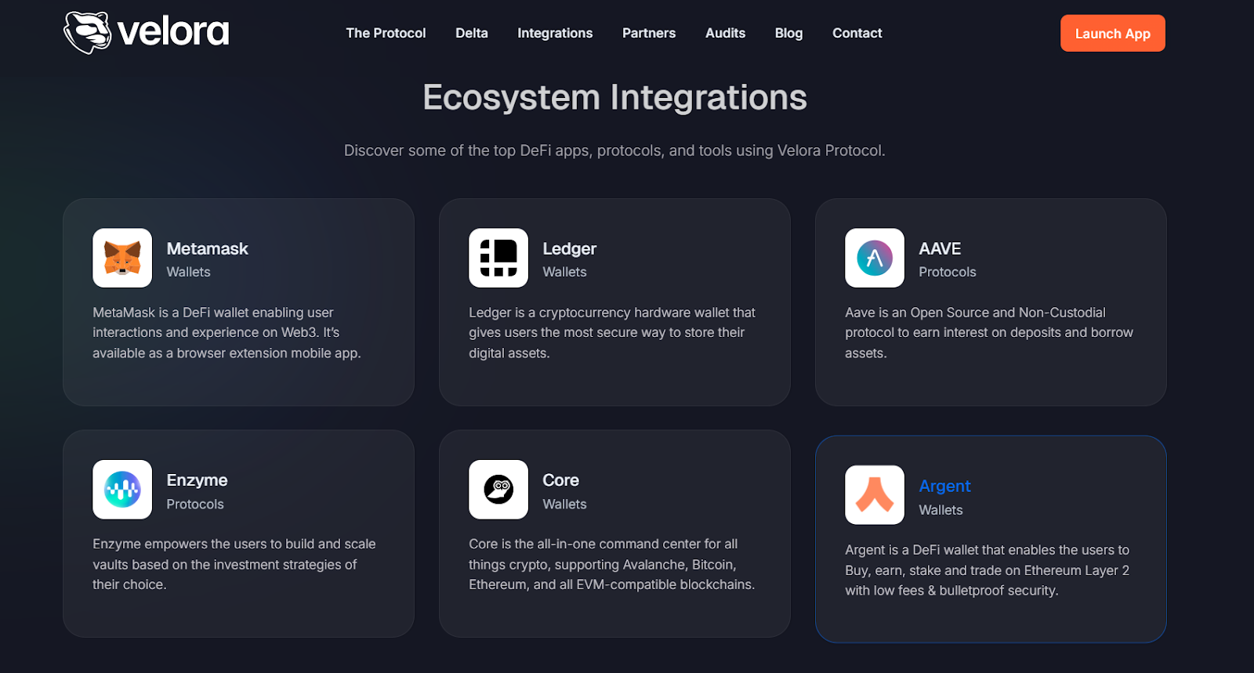Open the highlighted Argent link

(x=944, y=486)
